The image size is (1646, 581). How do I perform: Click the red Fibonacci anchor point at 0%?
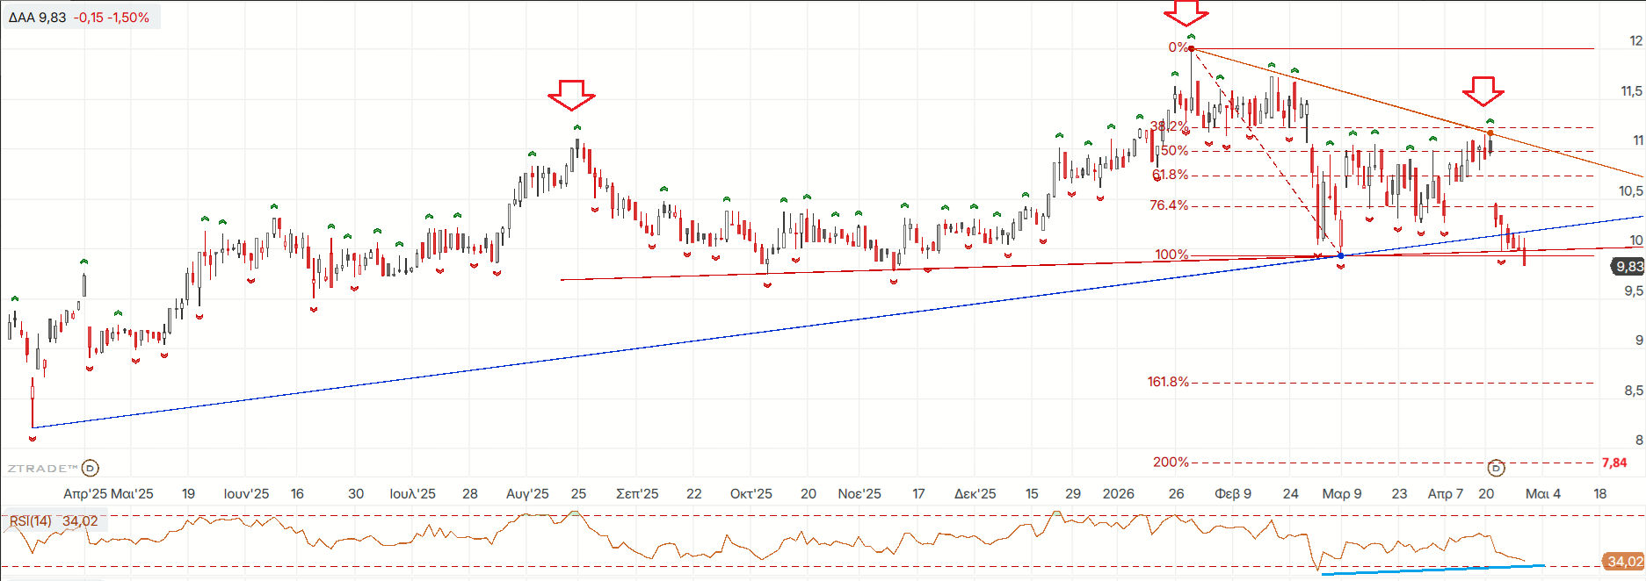(1191, 48)
